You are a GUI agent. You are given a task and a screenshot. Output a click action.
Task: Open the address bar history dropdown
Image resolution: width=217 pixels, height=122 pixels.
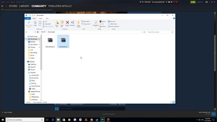(x=142, y=32)
